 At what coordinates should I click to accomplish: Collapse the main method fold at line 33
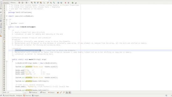pyautogui.click(x=7, y=61)
